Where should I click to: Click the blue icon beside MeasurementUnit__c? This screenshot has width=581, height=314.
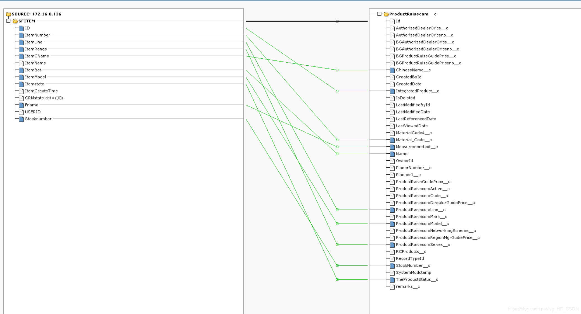(392, 147)
